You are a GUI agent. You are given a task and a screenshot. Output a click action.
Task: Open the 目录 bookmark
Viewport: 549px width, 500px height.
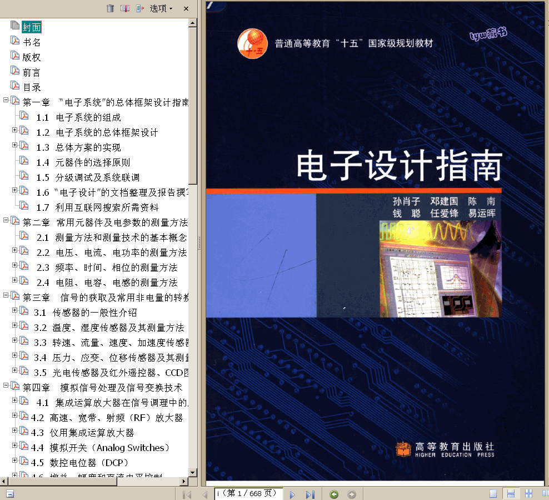pos(32,87)
